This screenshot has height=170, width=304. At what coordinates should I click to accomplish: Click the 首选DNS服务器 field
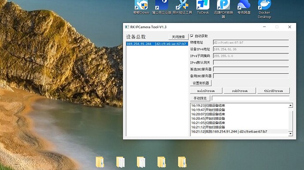251,69
